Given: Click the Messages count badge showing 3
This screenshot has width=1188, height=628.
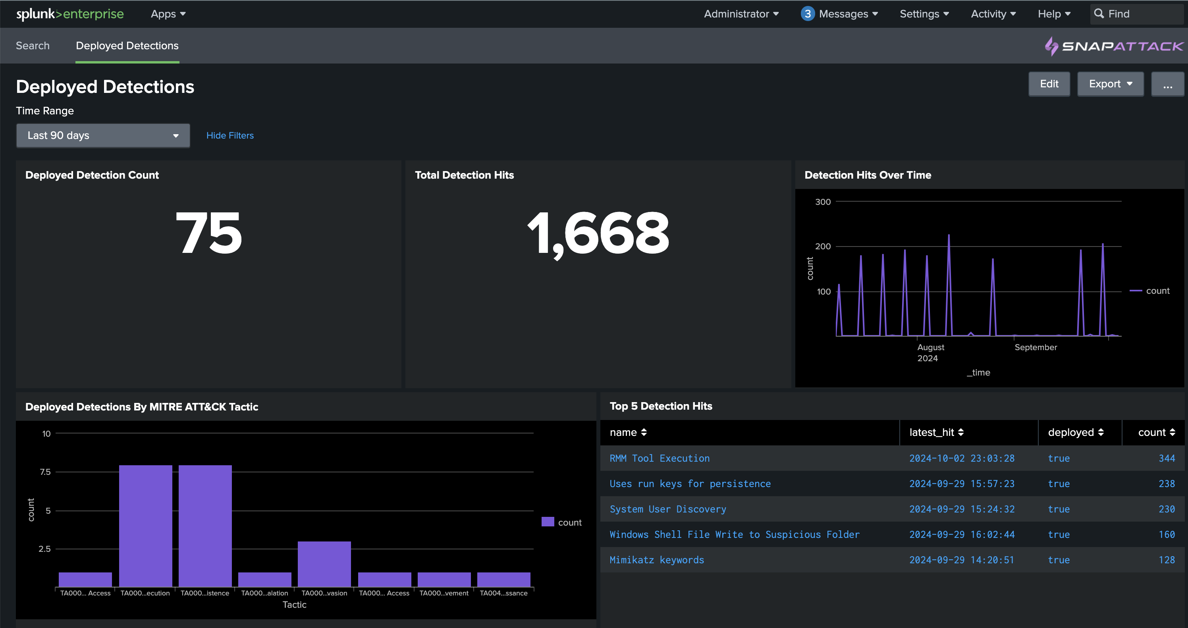Looking at the screenshot, I should [807, 14].
